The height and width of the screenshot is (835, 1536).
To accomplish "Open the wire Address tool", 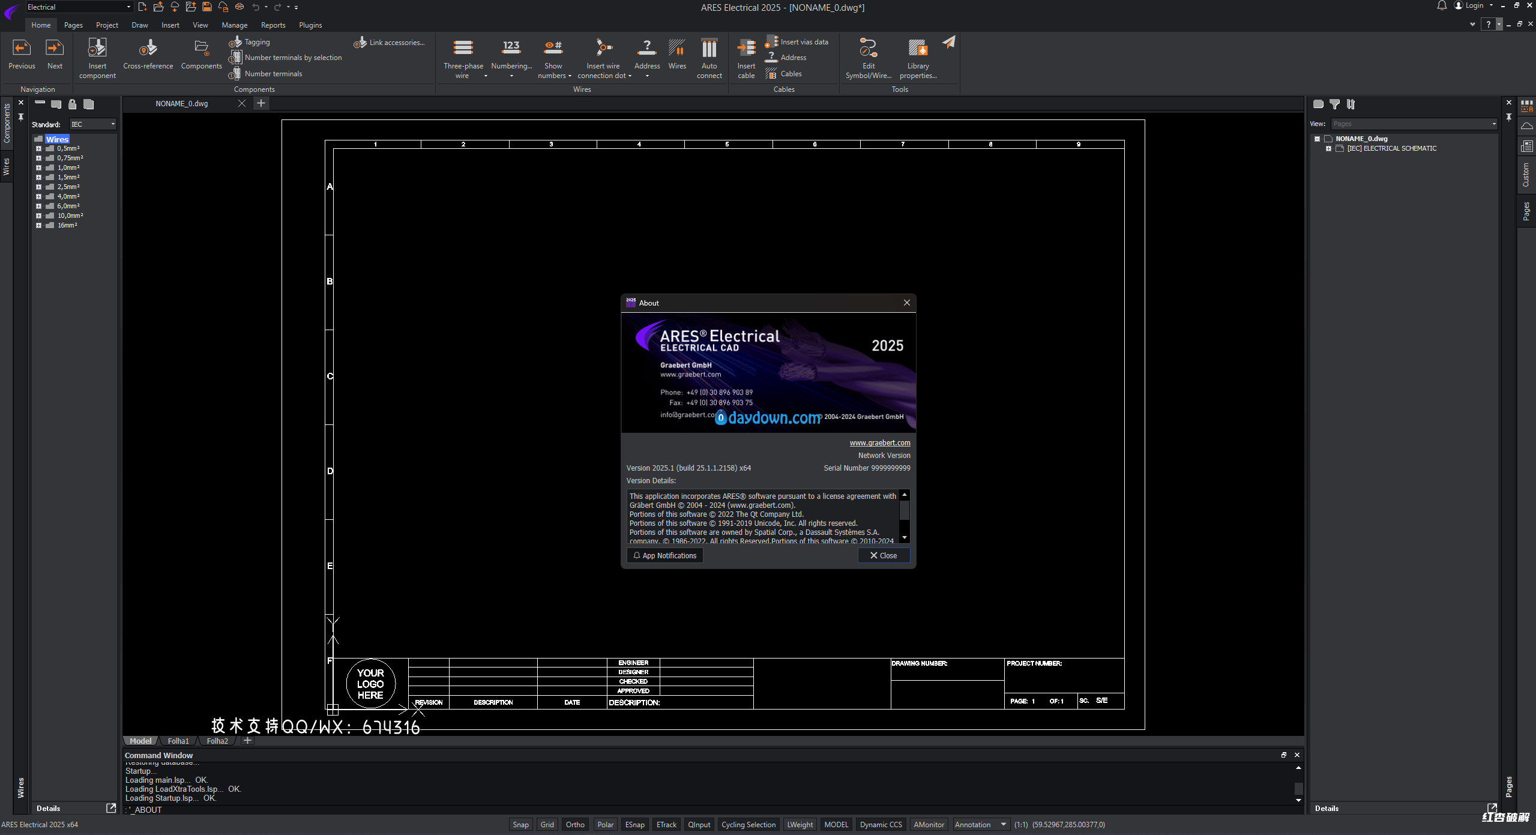I will coord(647,58).
